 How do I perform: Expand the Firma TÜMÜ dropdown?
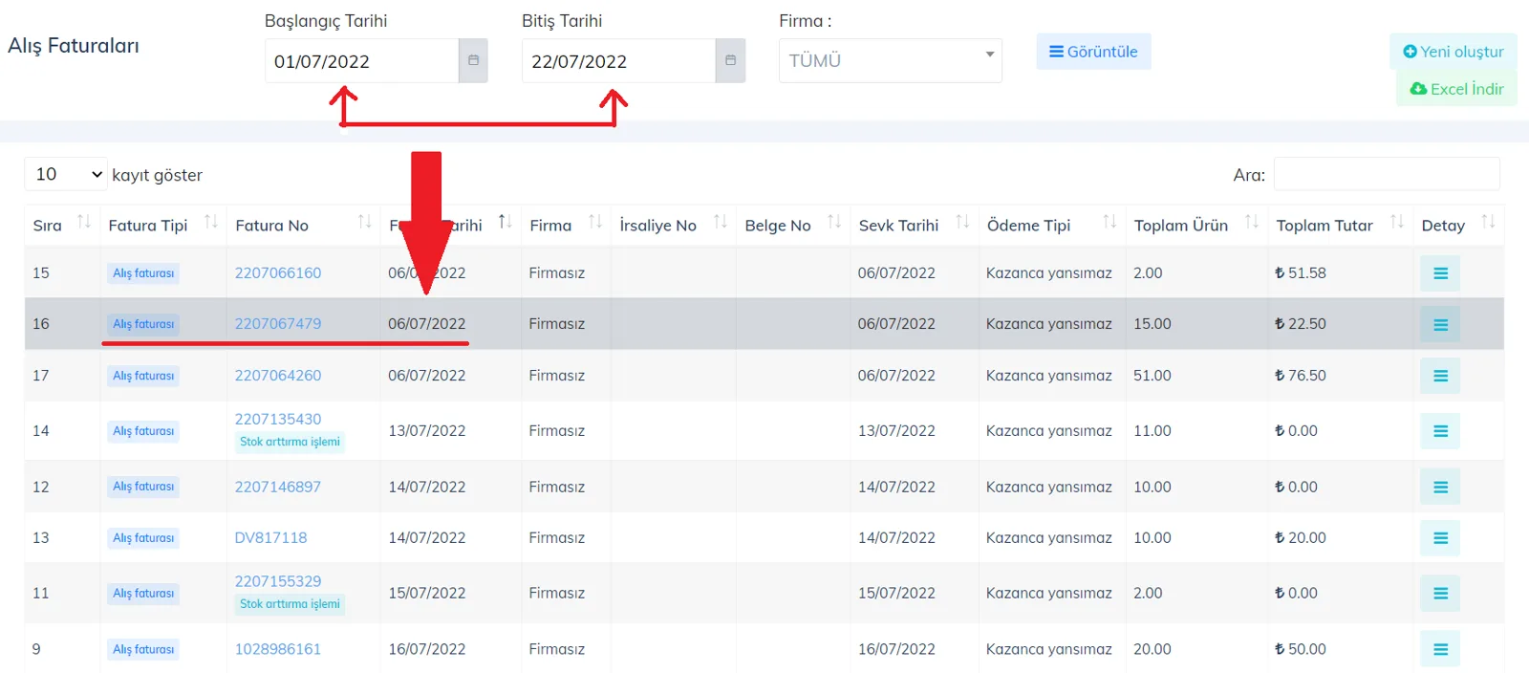pos(891,60)
